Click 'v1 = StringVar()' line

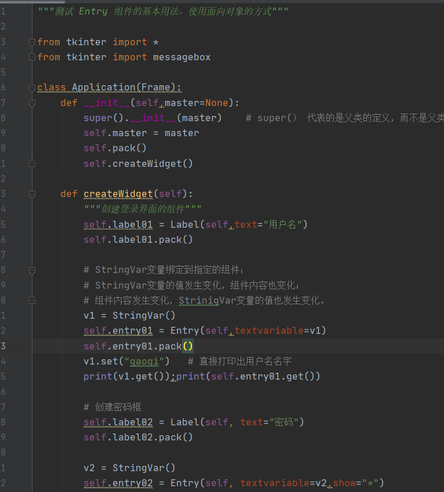(x=129, y=316)
